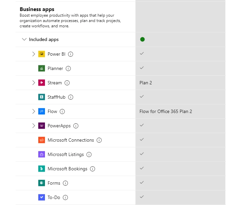Open the info icon beside To-Do
This screenshot has height=205, width=226.
65,197
